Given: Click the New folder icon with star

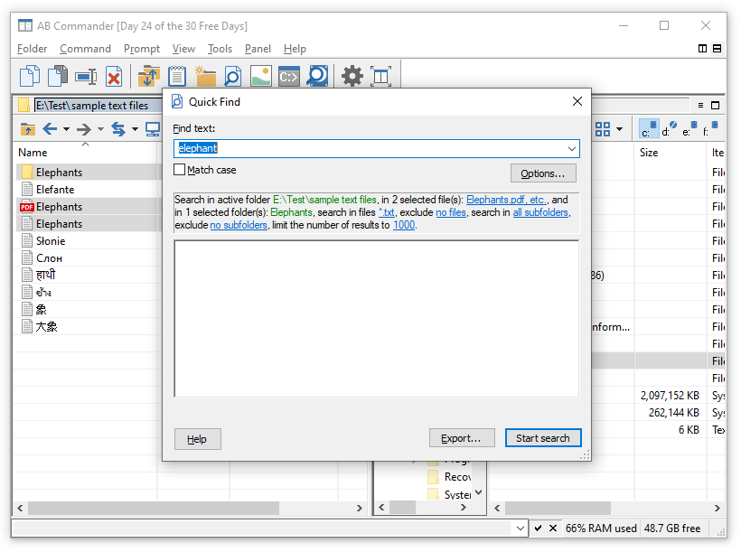Looking at the screenshot, I should coord(204,76).
